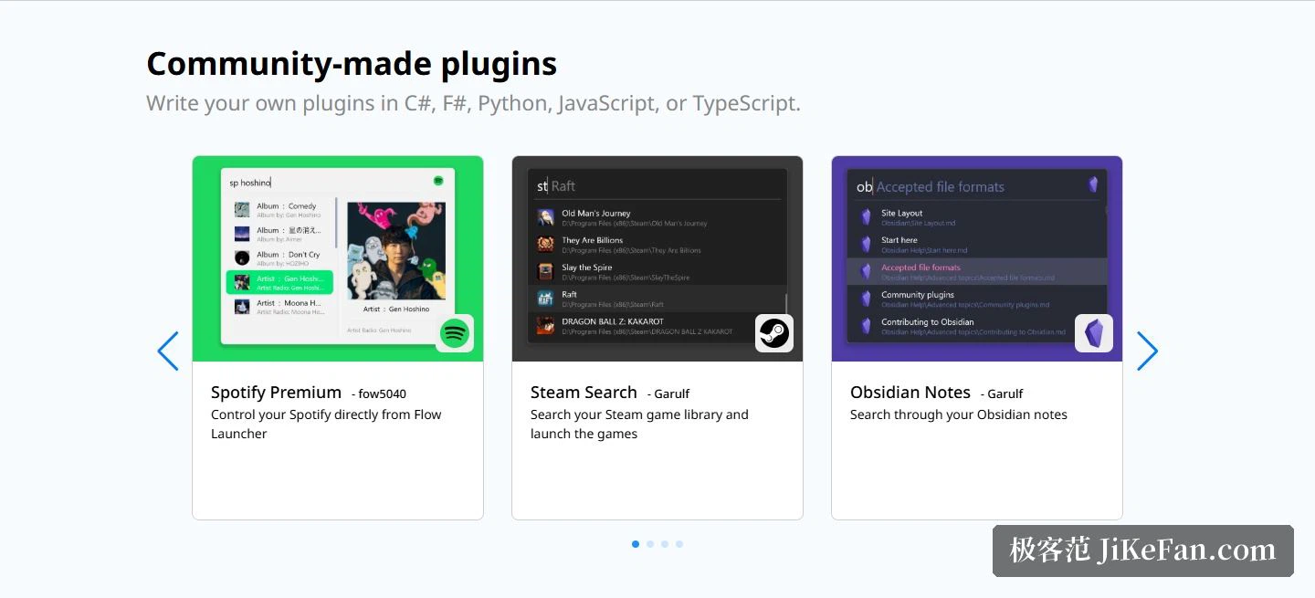Screen dimensions: 1315x598
Task: Open the Obsidian Notes plugin title
Action: (x=910, y=392)
